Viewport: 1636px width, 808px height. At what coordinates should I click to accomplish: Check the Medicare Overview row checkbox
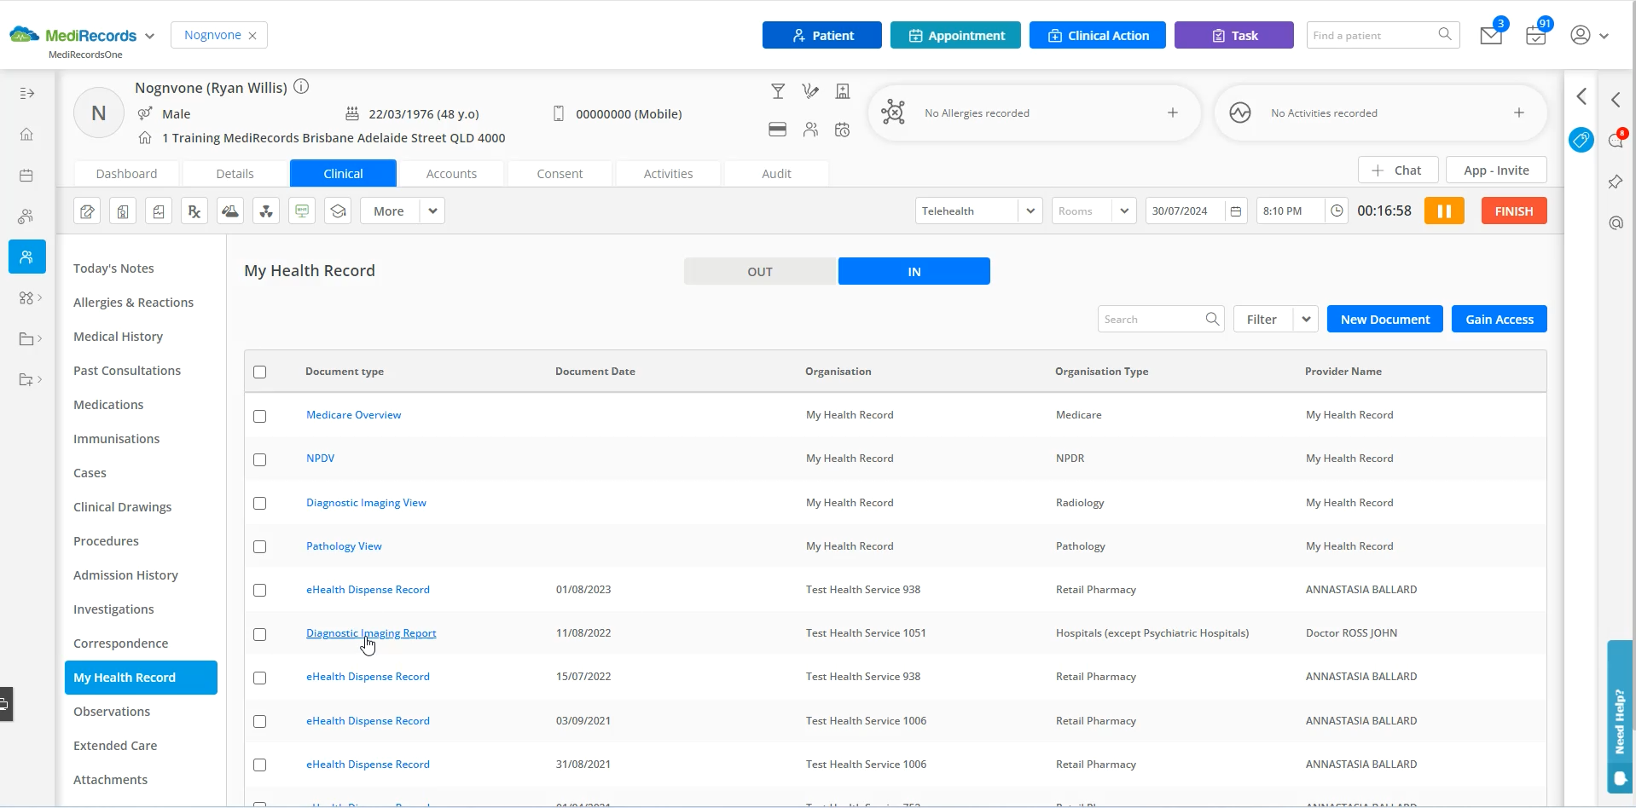[x=260, y=416]
